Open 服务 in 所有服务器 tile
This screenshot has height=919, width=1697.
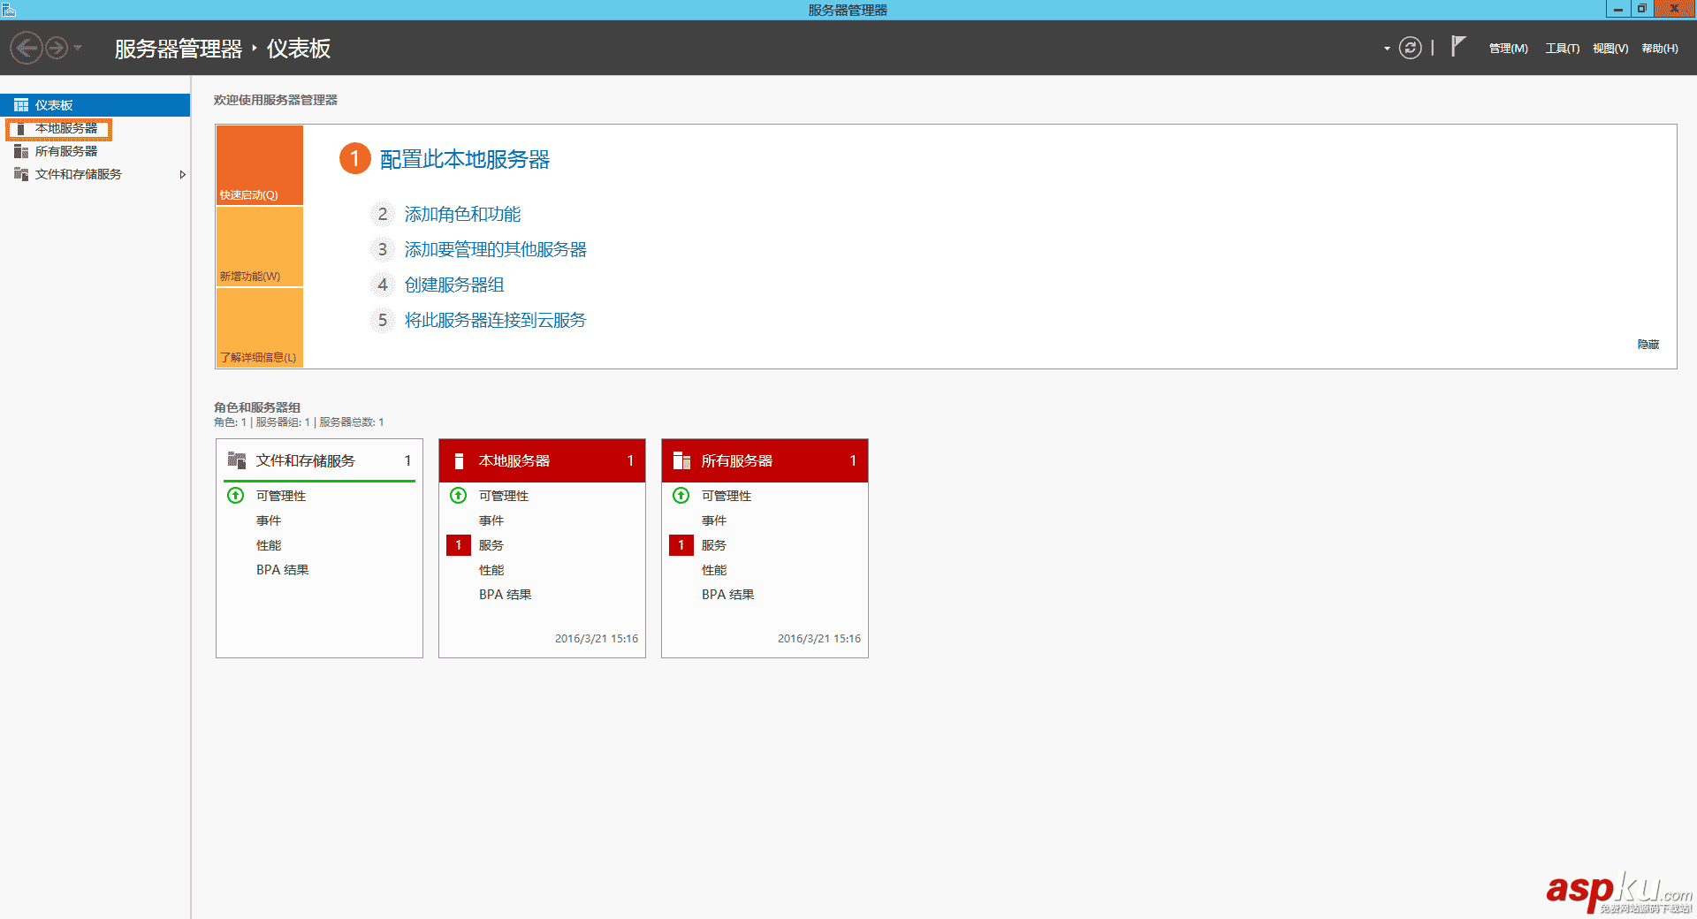(x=714, y=545)
